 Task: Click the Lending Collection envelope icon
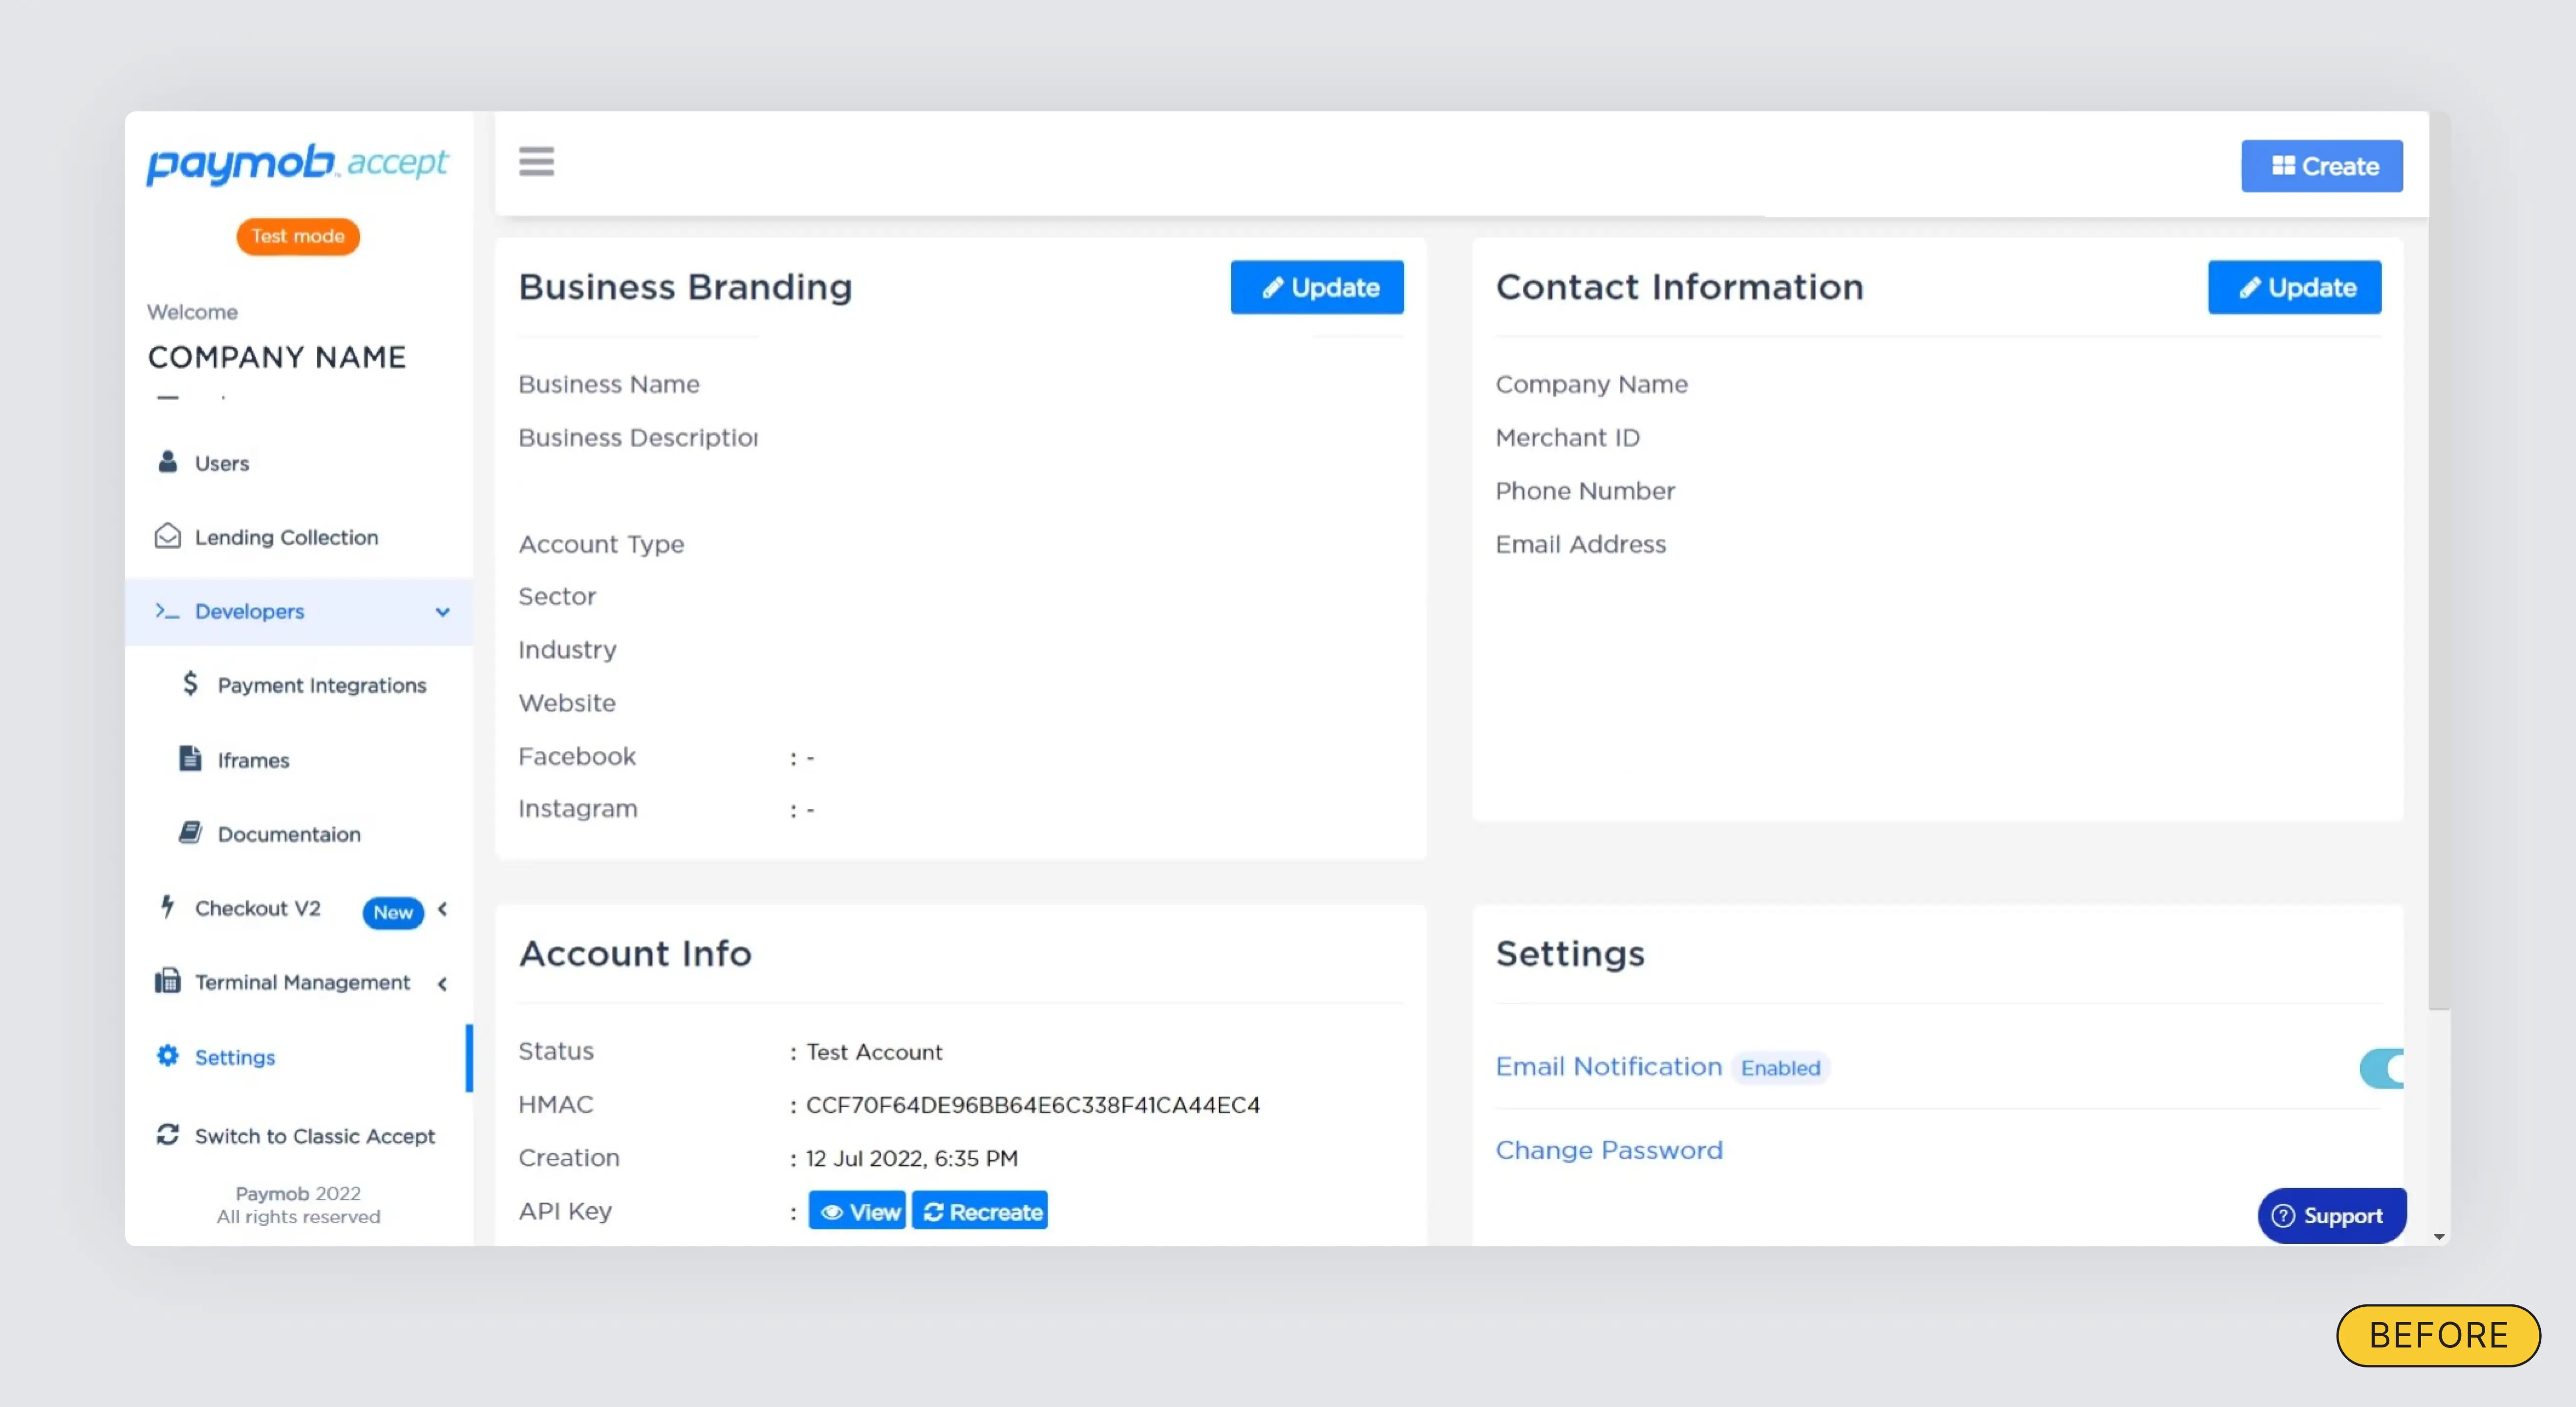coord(168,537)
